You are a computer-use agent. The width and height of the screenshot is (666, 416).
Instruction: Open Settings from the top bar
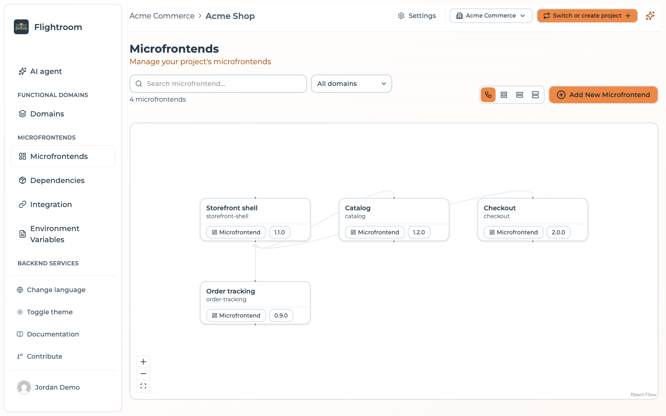[417, 16]
